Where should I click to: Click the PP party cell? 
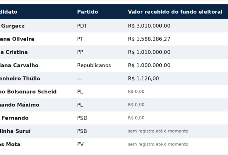(x=80, y=52)
